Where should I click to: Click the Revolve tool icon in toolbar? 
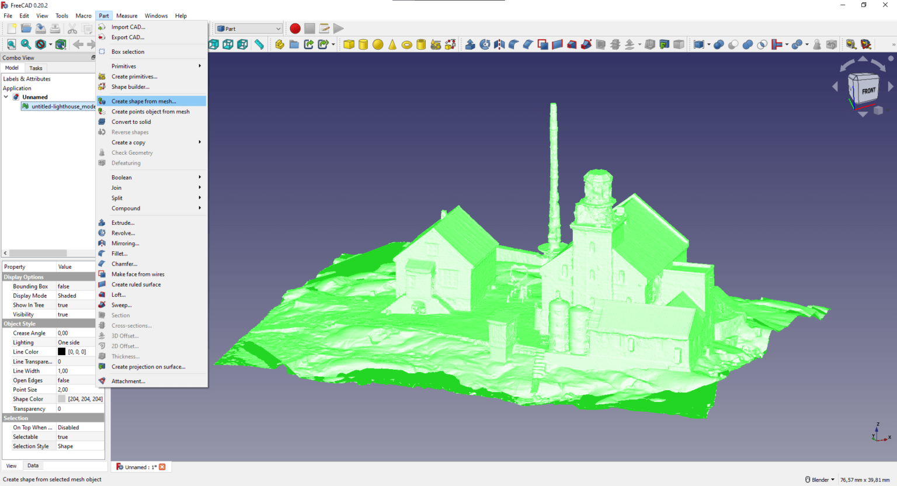485,44
